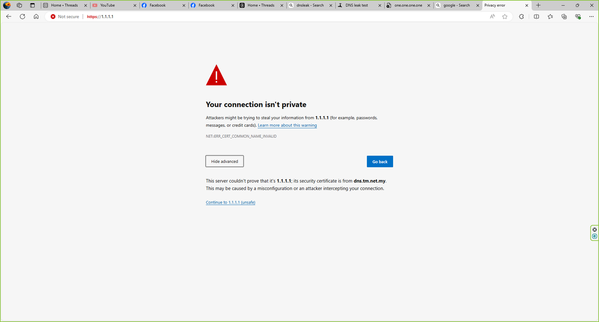Open the browser profile avatar
This screenshot has height=322, width=599.
[7, 6]
